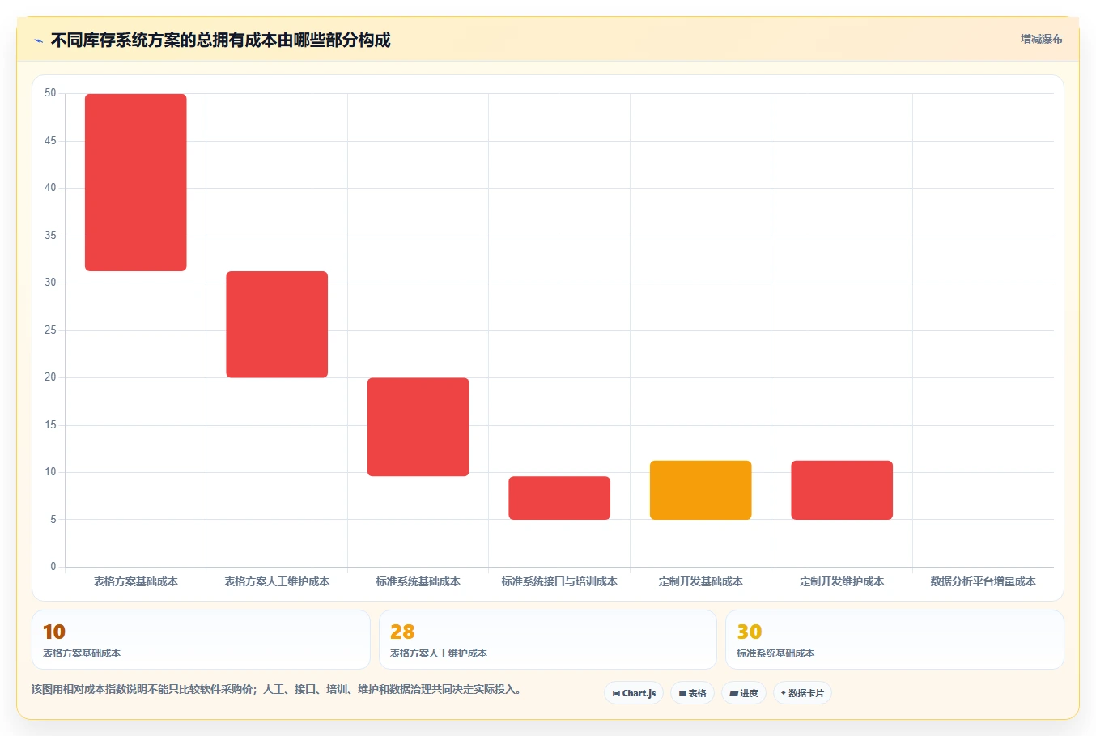Click the chart title 不同库存系统方案的总拥有成本由哪些部分构成

click(221, 40)
